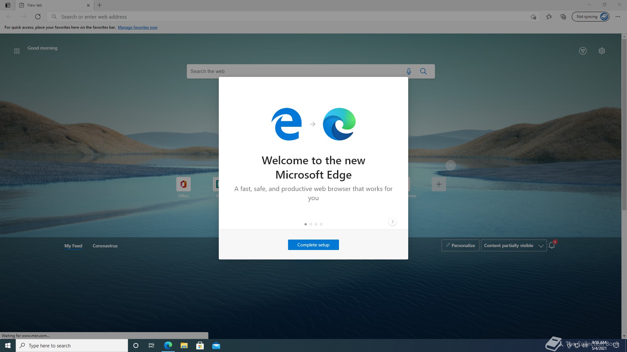The width and height of the screenshot is (627, 352).
Task: Add this page to favorites star
Action: [533, 17]
